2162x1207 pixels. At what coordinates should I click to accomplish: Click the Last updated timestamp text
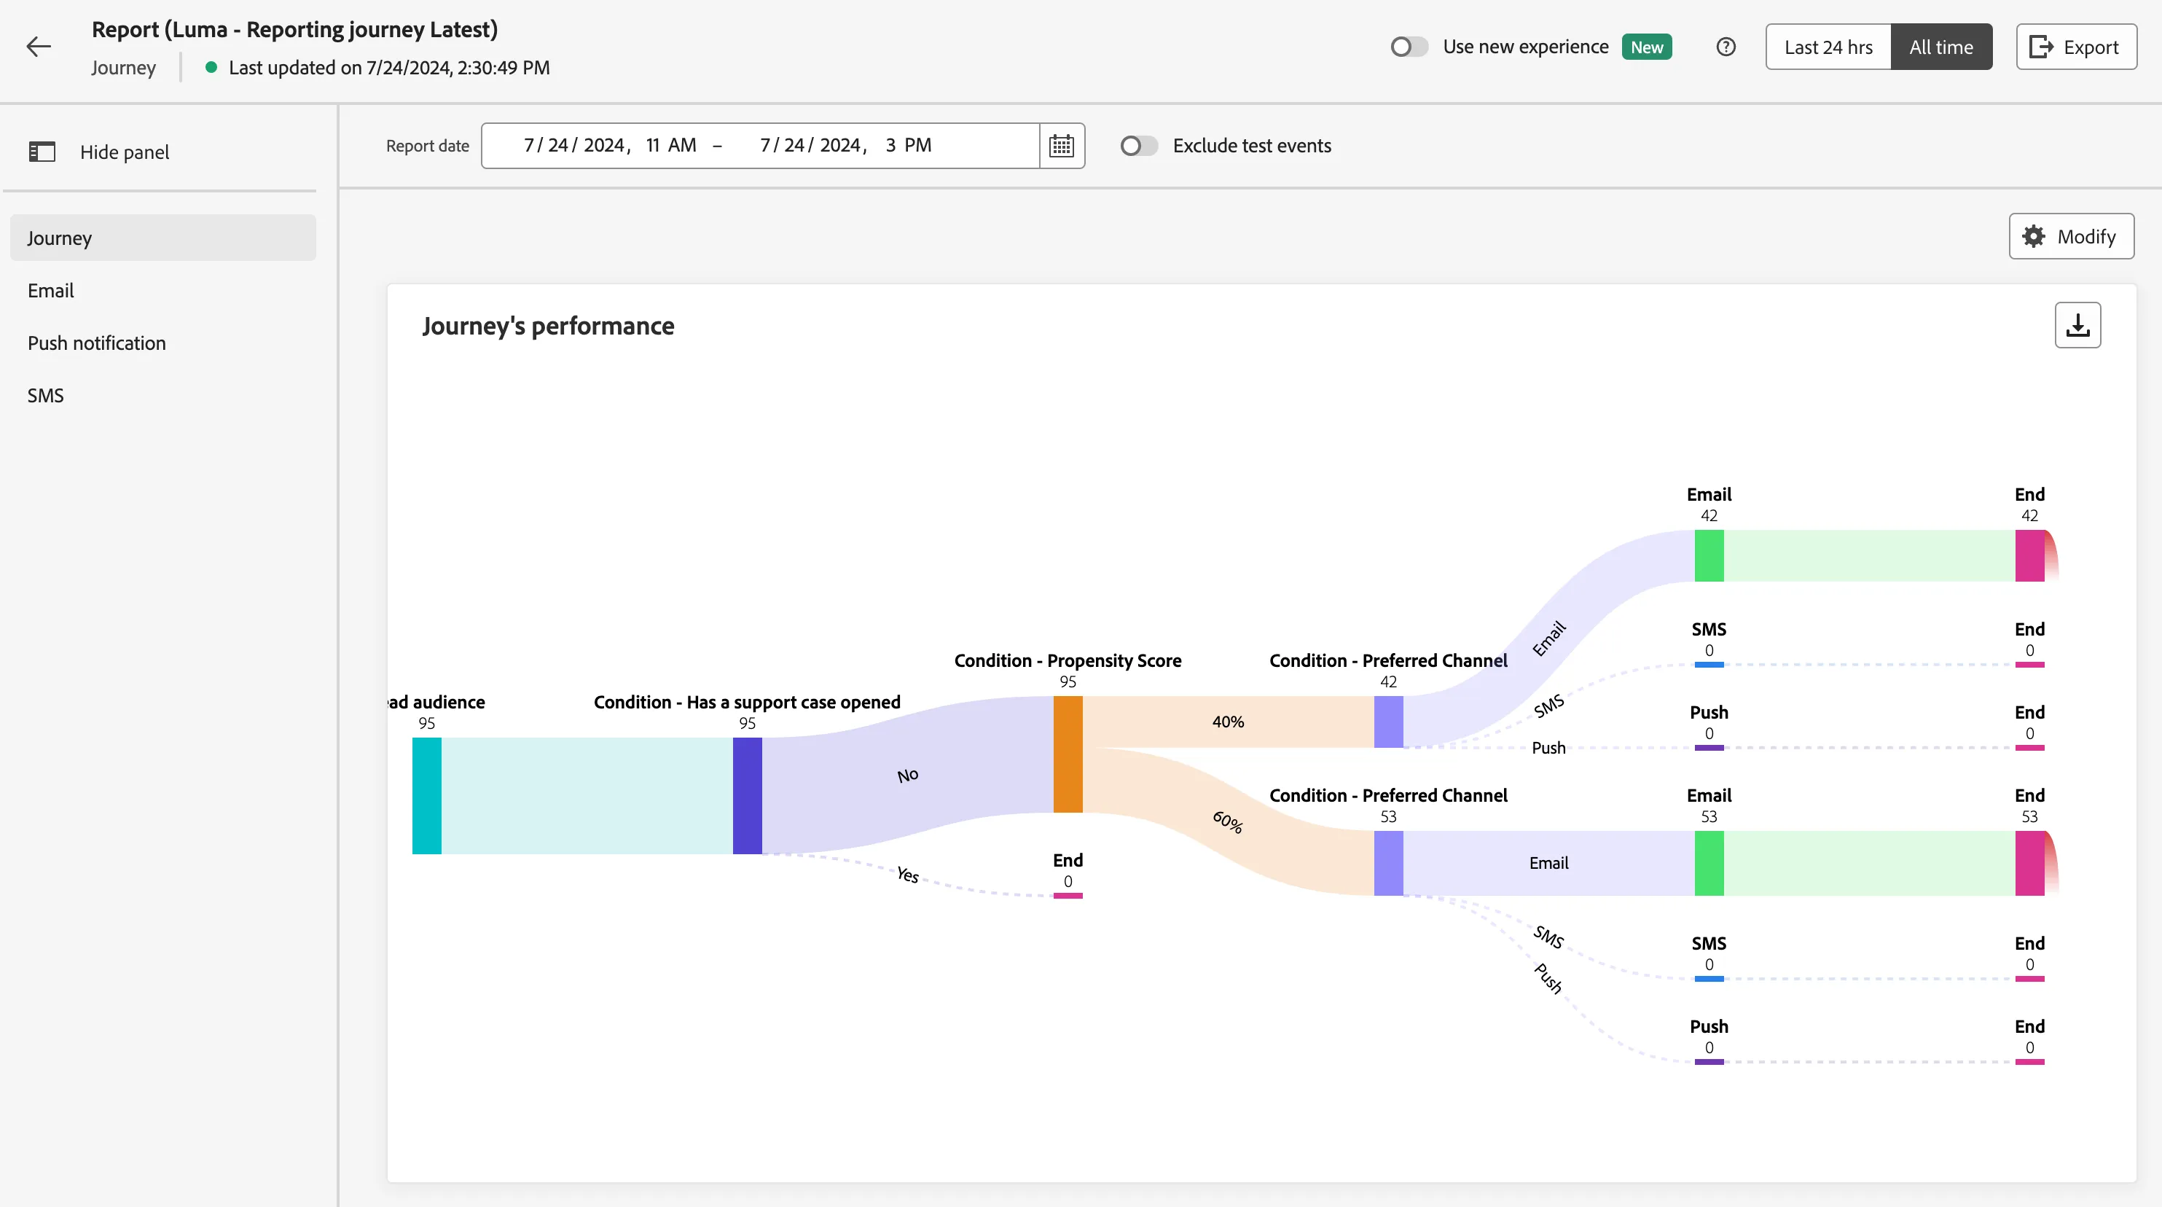388,68
